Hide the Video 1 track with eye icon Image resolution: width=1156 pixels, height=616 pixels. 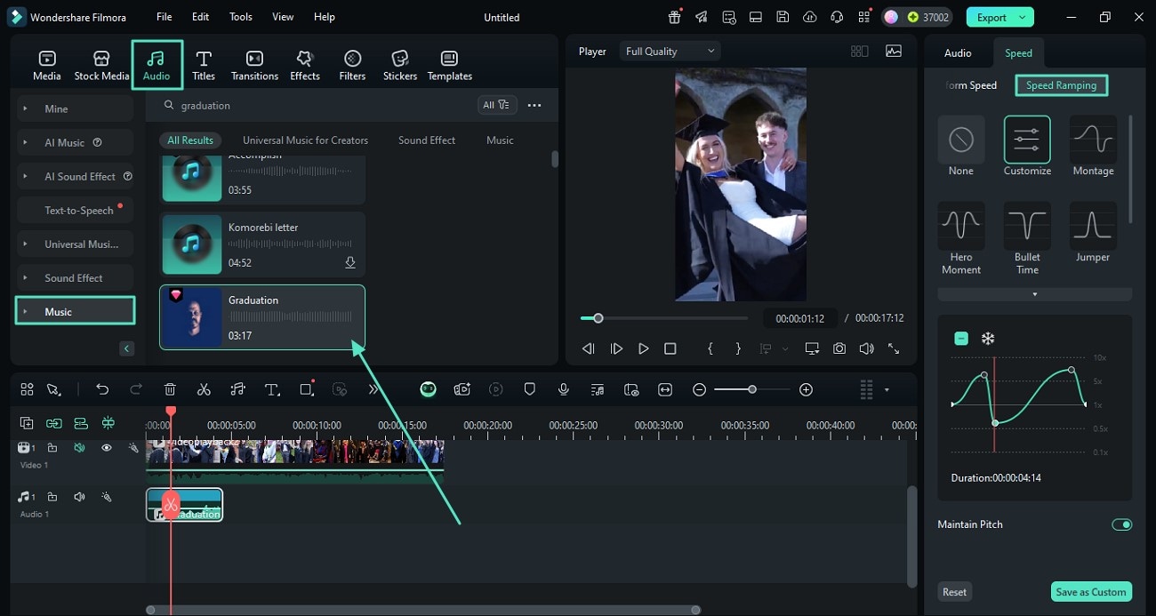click(x=106, y=448)
